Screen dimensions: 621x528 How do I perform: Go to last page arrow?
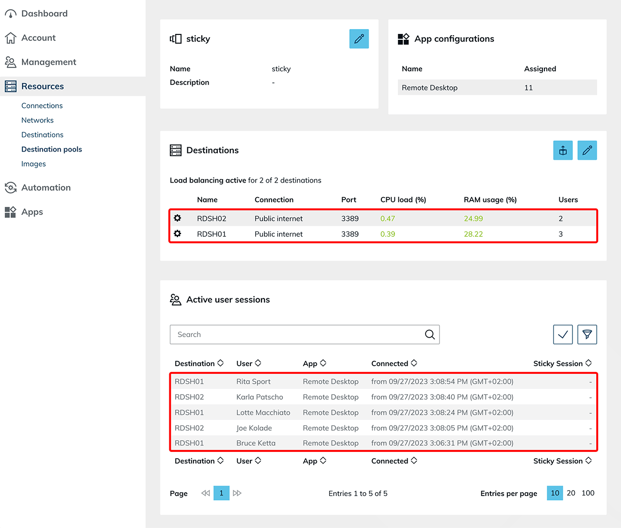click(x=237, y=493)
